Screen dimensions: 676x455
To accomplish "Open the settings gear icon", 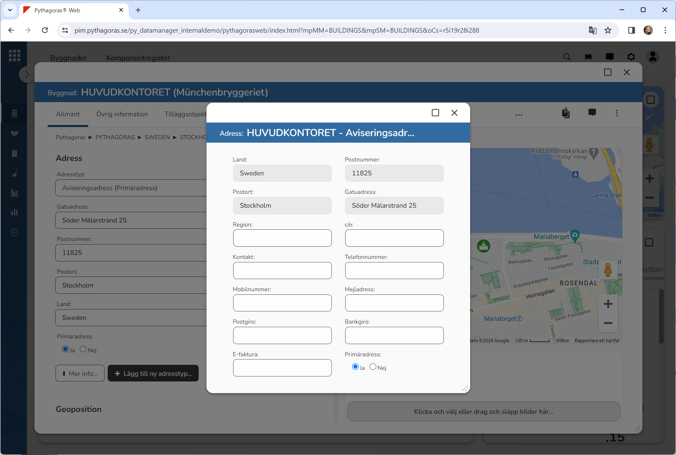I will 631,57.
